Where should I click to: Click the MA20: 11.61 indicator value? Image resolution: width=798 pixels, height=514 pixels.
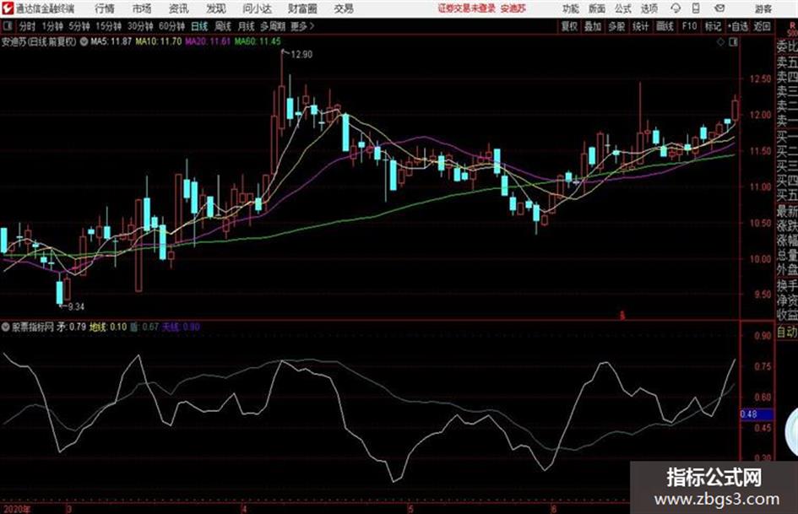click(x=208, y=41)
